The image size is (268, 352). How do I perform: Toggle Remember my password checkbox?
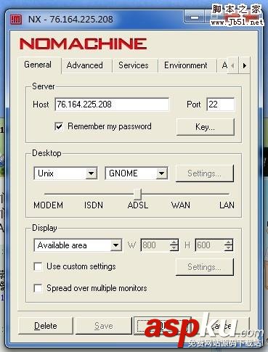(x=59, y=126)
